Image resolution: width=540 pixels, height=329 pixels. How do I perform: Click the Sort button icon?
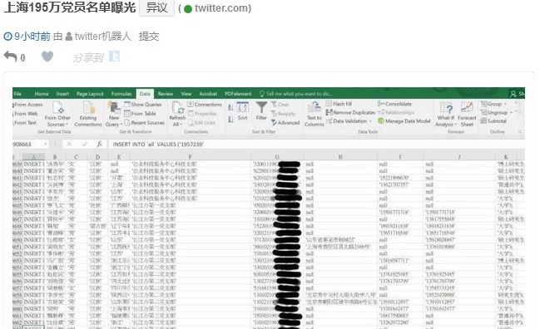(x=242, y=108)
